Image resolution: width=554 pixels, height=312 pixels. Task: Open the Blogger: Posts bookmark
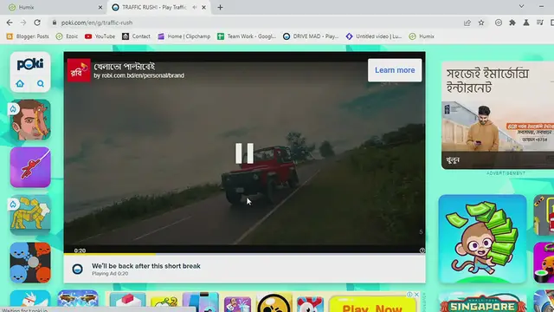click(28, 36)
